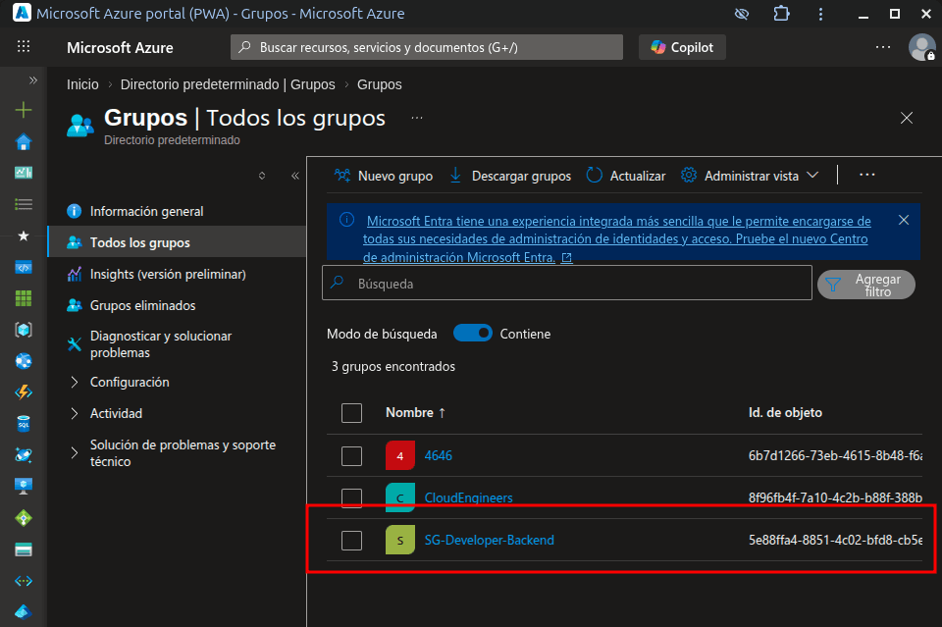Select Grupos eliminados in the left menu
Image resolution: width=942 pixels, height=627 pixels.
click(142, 305)
